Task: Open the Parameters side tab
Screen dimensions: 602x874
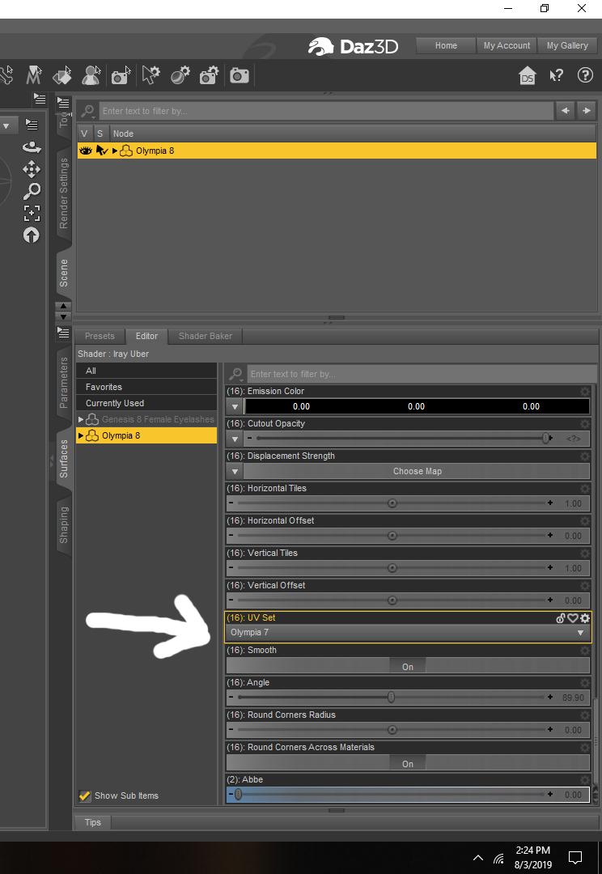Action: [64, 382]
